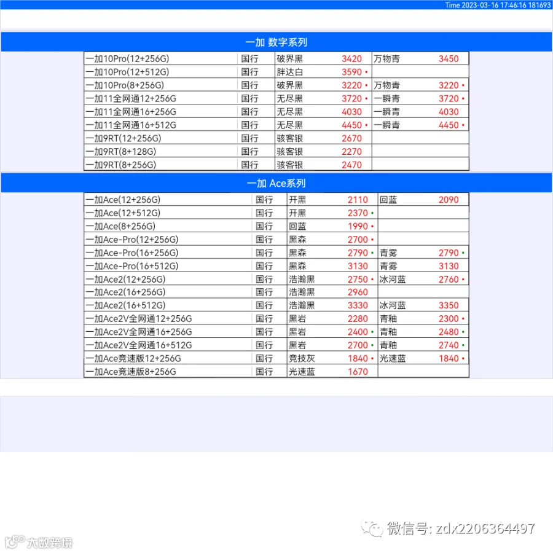The image size is (553, 553).
Task: Select the '一加Ace2V全网通16+256G' model cell
Action: [168, 332]
